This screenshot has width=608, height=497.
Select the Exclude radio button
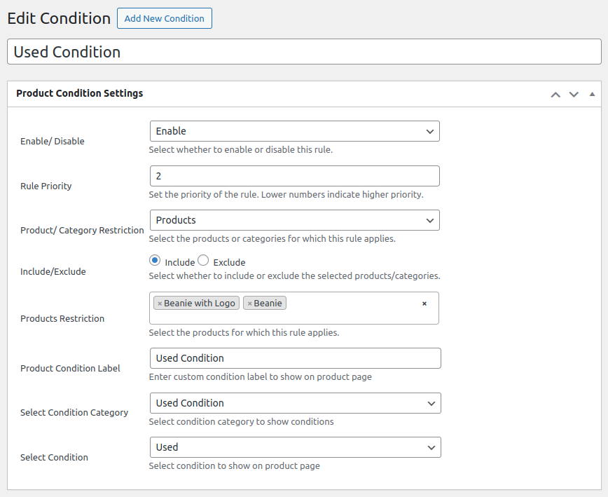click(x=203, y=260)
